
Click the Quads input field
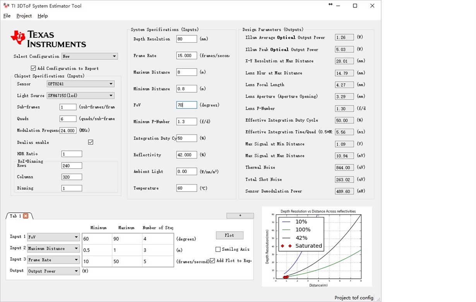coord(68,119)
